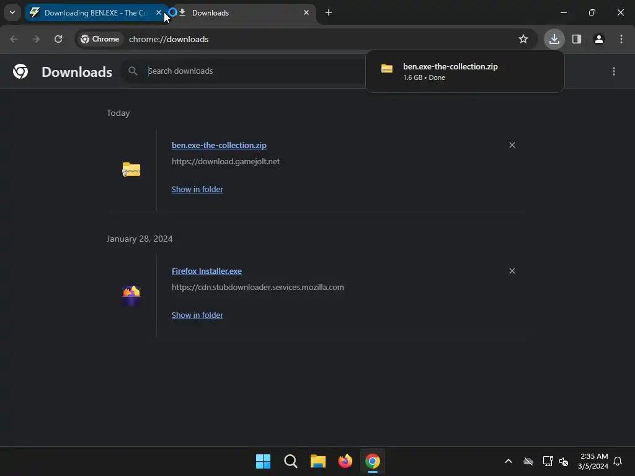
Task: Open File Explorer from taskbar
Action: coord(318,461)
